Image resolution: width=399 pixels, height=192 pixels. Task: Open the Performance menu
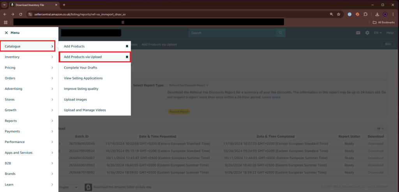point(29,142)
